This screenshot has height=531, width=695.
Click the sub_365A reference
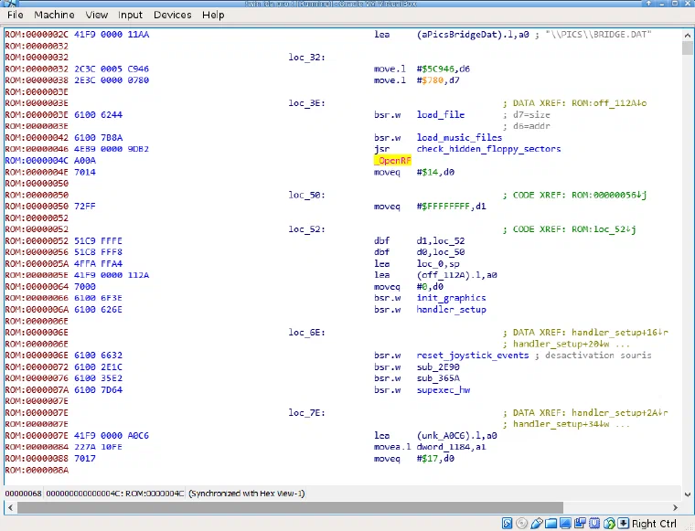[438, 378]
